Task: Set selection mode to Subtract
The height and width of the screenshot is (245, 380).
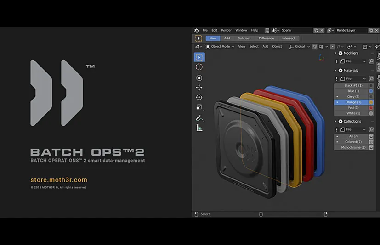Action: click(244, 38)
